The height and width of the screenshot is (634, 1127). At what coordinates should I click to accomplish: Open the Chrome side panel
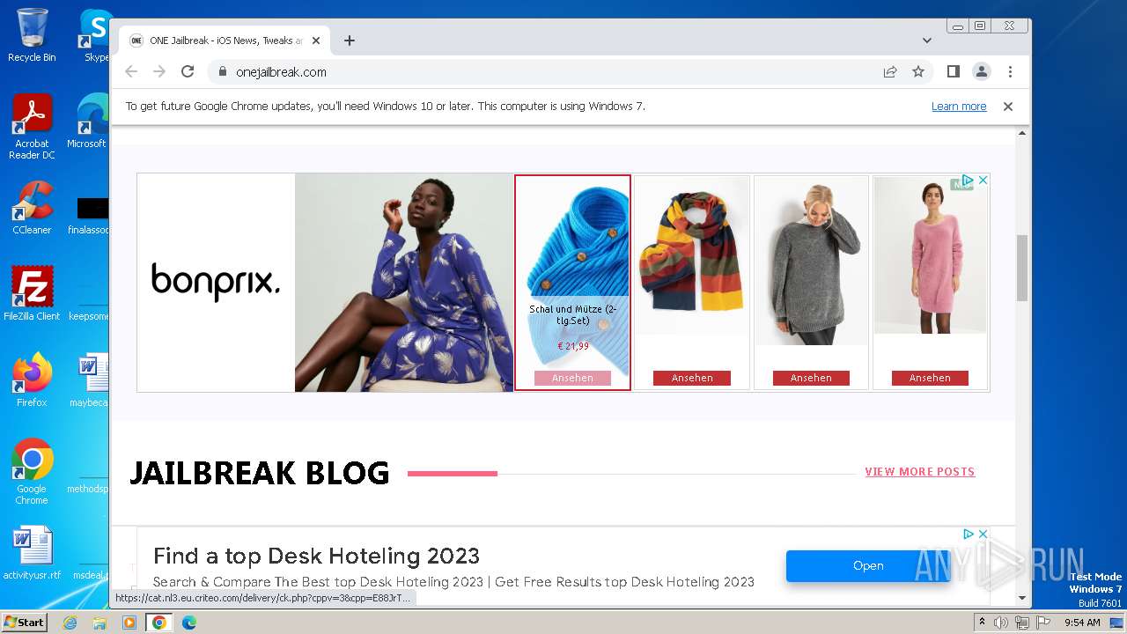pyautogui.click(x=954, y=72)
